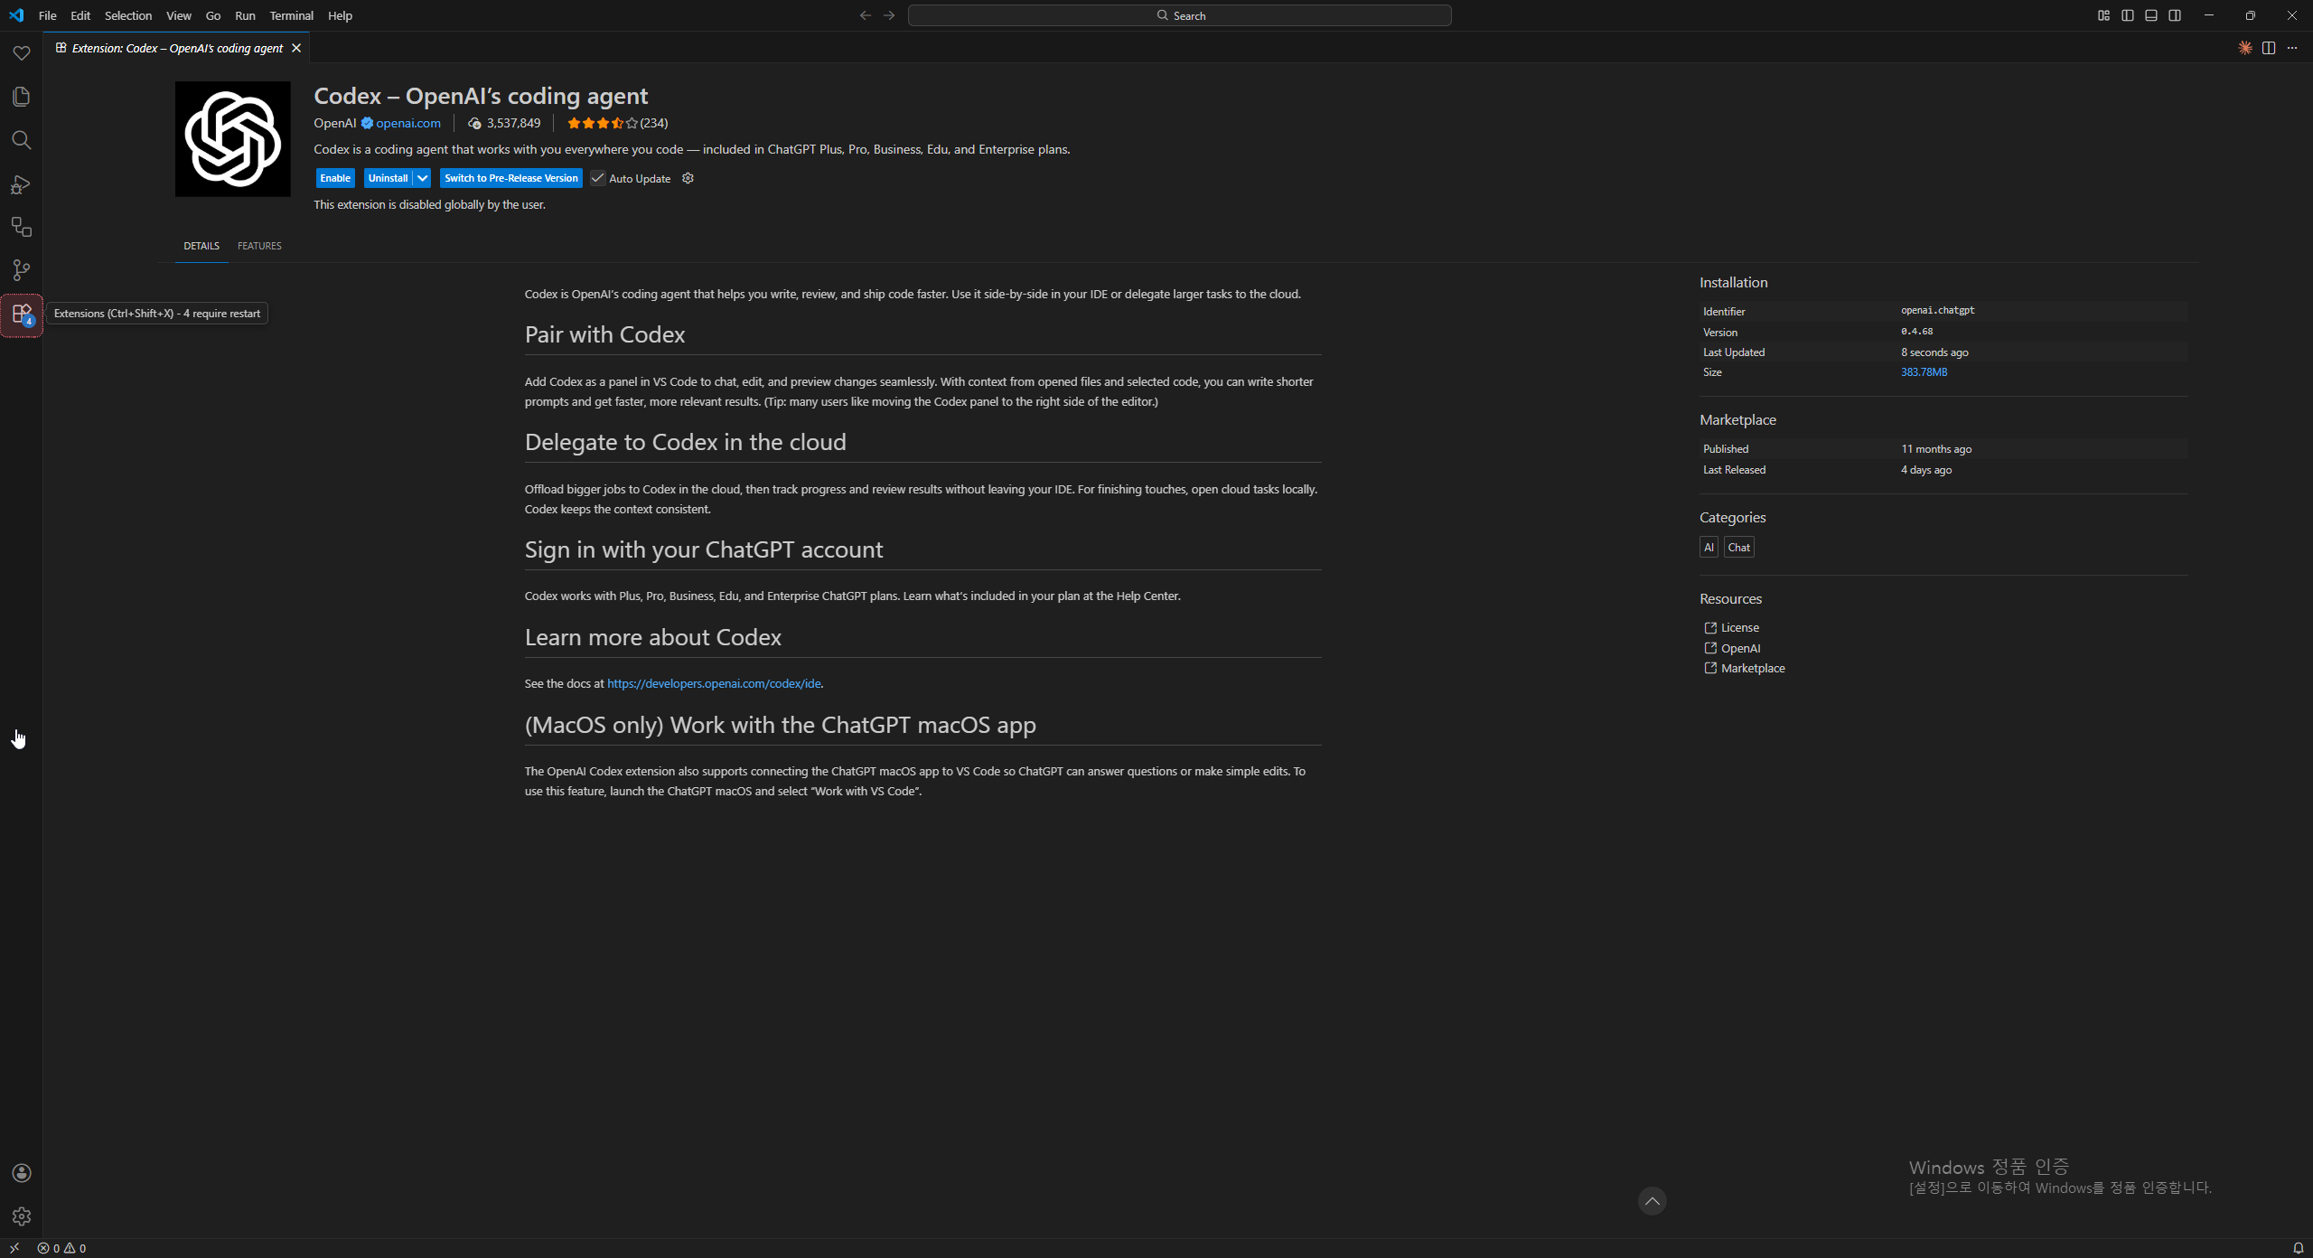Click the top search input field
The height and width of the screenshot is (1258, 2313).
point(1179,15)
